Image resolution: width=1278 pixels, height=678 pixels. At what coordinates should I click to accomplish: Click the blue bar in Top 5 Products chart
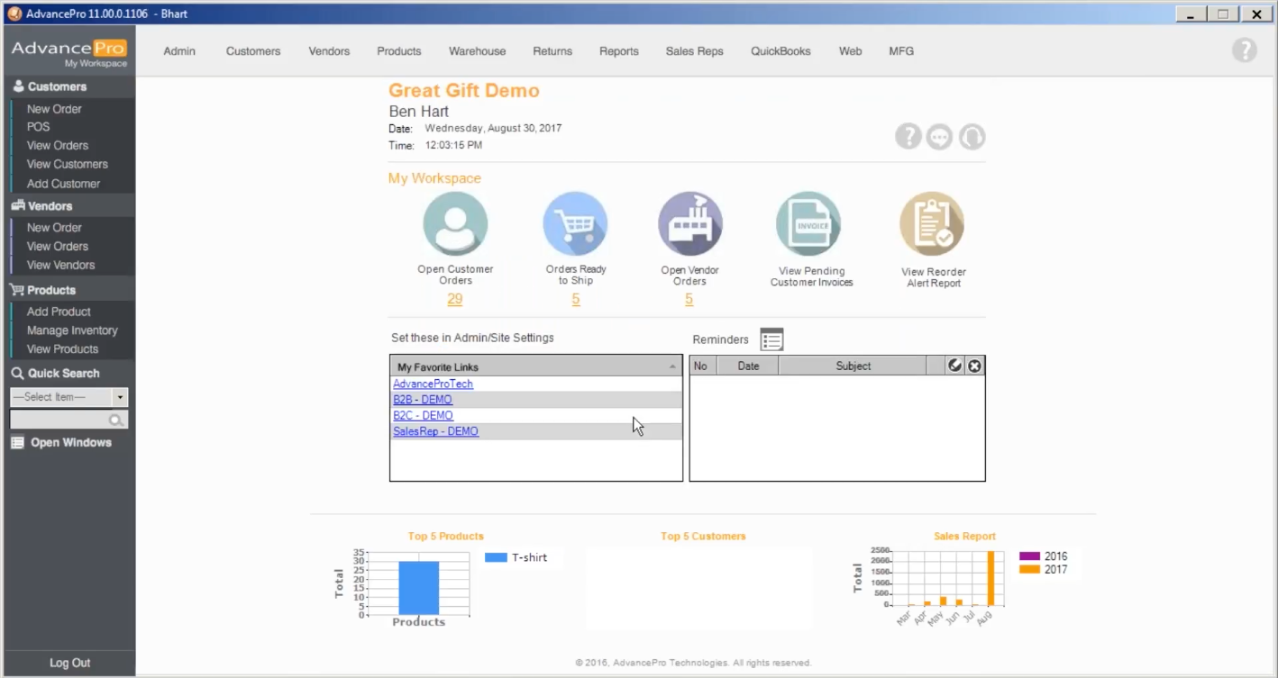coord(419,588)
